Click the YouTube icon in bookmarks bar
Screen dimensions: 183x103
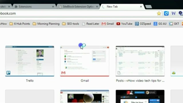pos(118,24)
